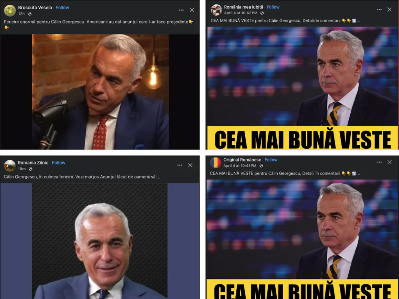Dismiss the Broscuta Vesela post
This screenshot has width=399, height=299.
[192, 10]
